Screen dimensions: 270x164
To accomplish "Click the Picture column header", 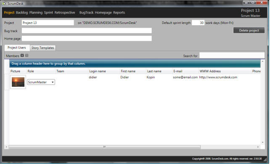I will tap(18, 71).
